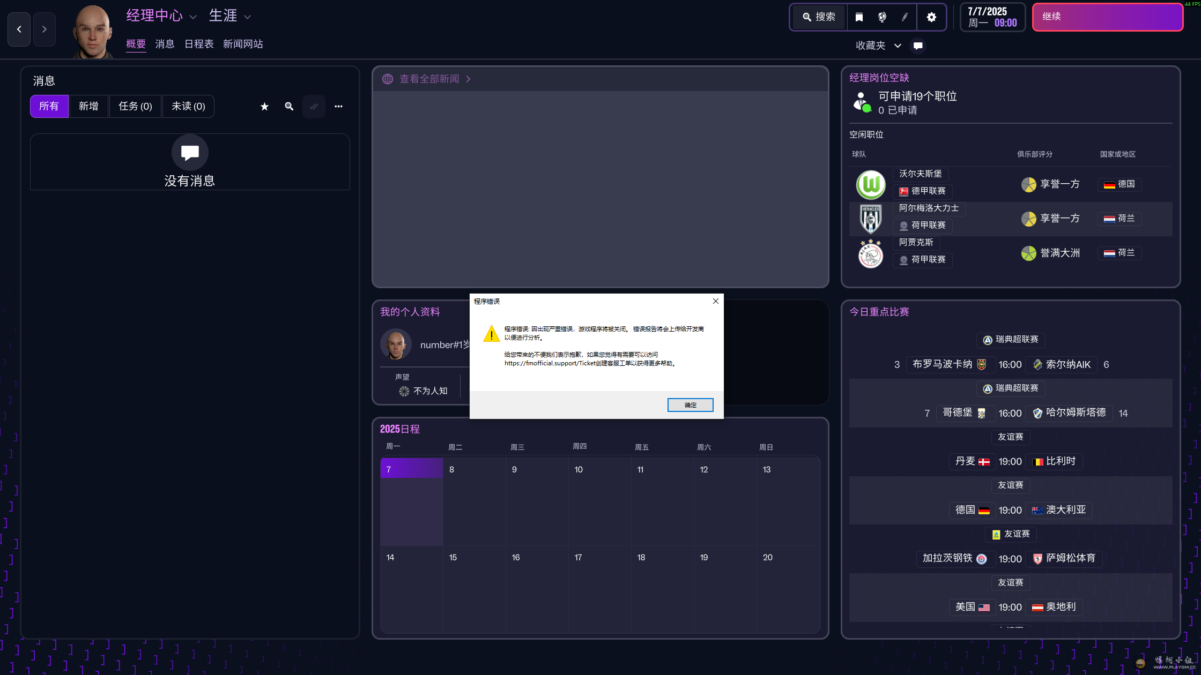
Task: Click the pencil edit icon in toolbar
Action: tap(905, 17)
